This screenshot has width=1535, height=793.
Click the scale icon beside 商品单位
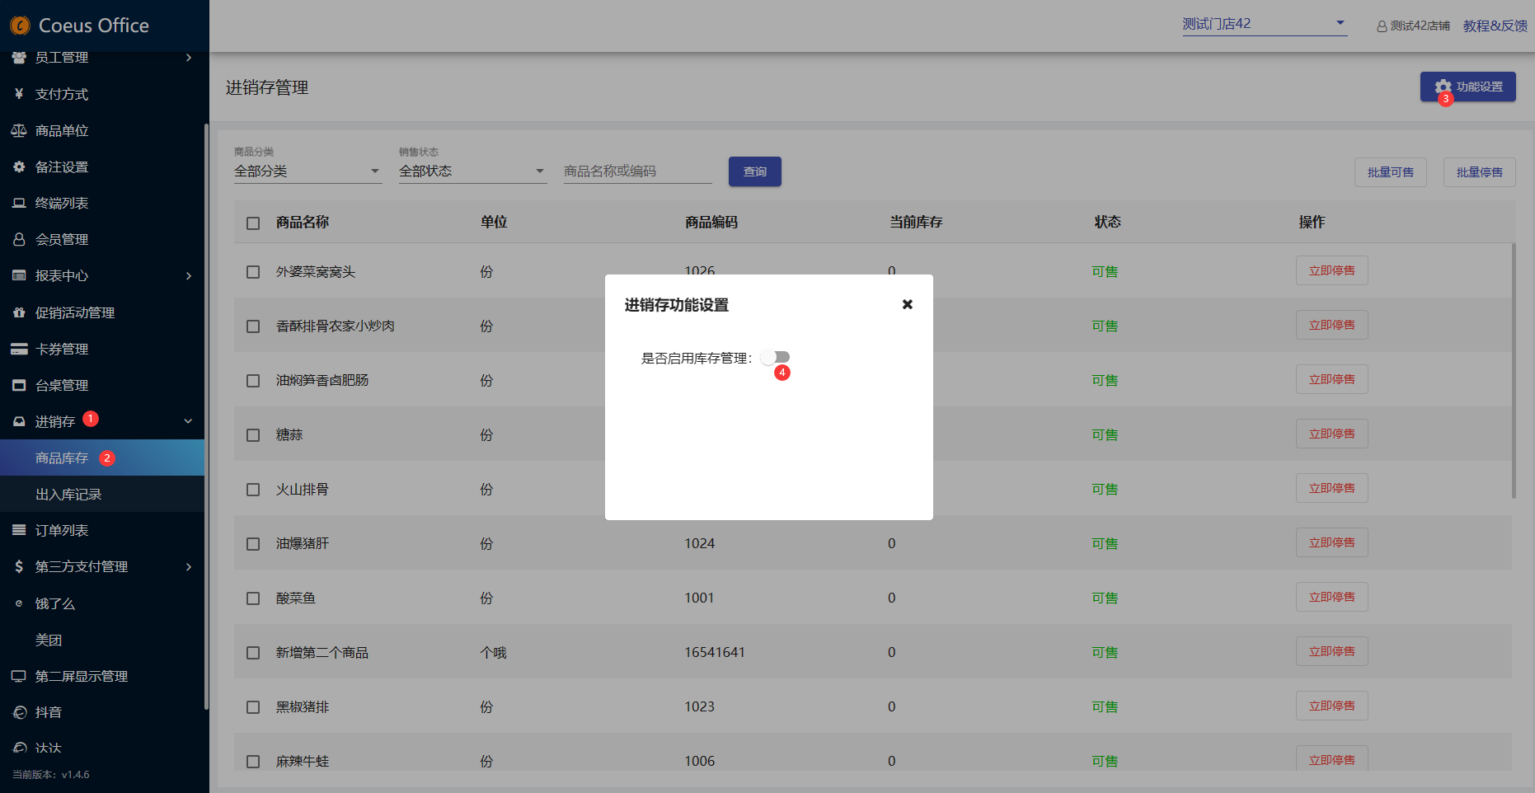(x=19, y=130)
